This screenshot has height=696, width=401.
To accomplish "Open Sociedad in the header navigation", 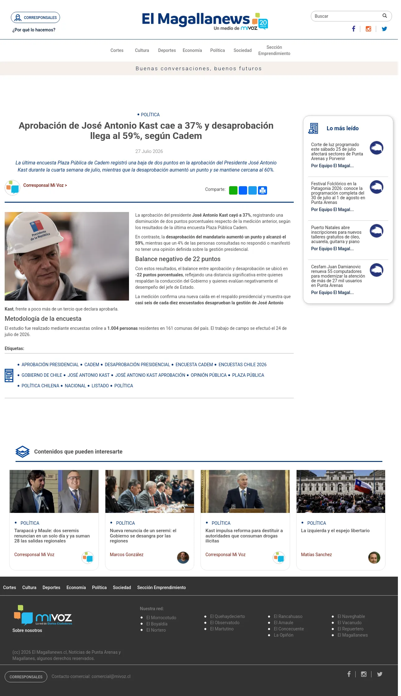I will [x=243, y=50].
